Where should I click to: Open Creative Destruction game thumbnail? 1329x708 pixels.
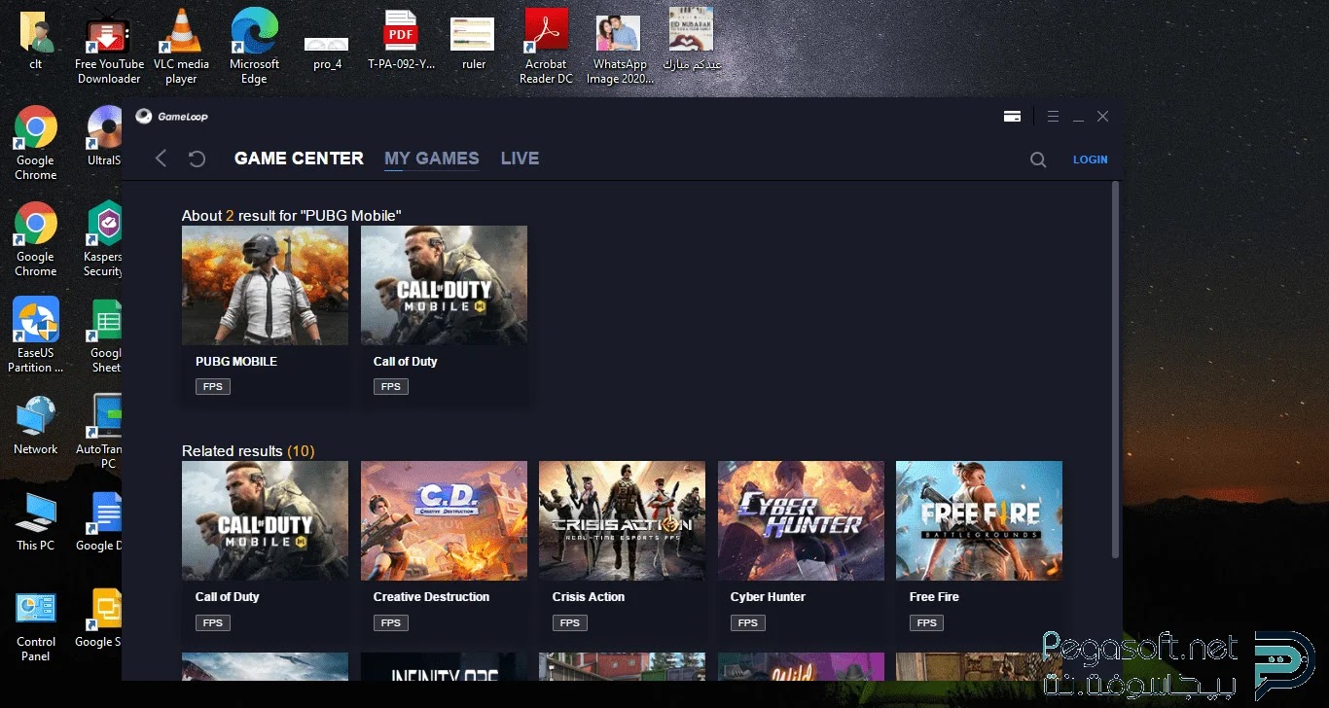tap(444, 520)
